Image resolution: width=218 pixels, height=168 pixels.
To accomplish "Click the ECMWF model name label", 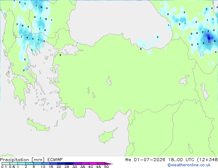I will [x=55, y=160].
